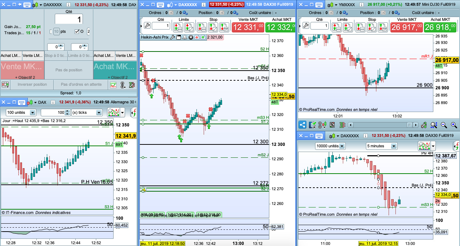Click the 26 917,00 current price label
This screenshot has width=460, height=246.
pyautogui.click(x=447, y=60)
